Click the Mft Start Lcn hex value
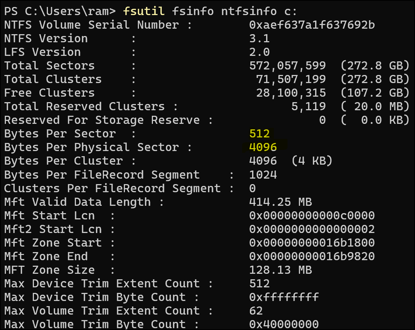This screenshot has height=330, width=415. pyautogui.click(x=312, y=215)
